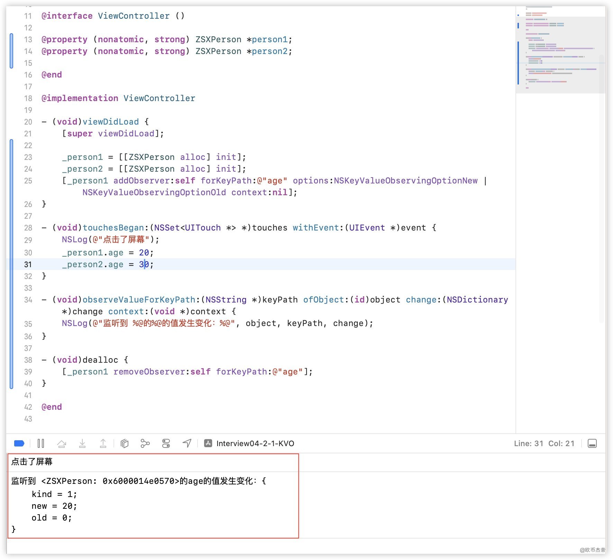
Task: Click the person1 property name on line 13
Action: (x=270, y=39)
